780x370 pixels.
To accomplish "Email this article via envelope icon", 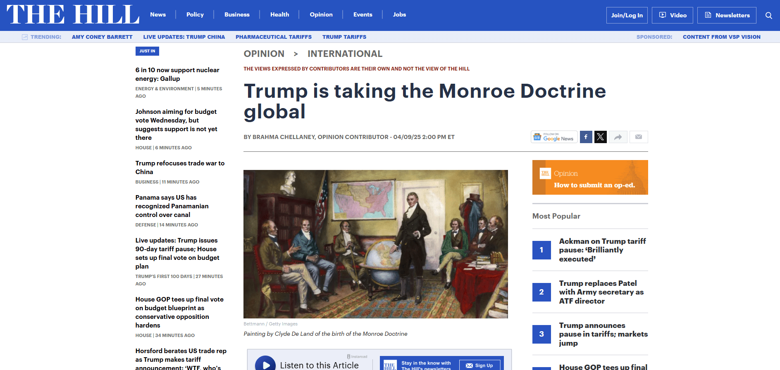I will [638, 137].
